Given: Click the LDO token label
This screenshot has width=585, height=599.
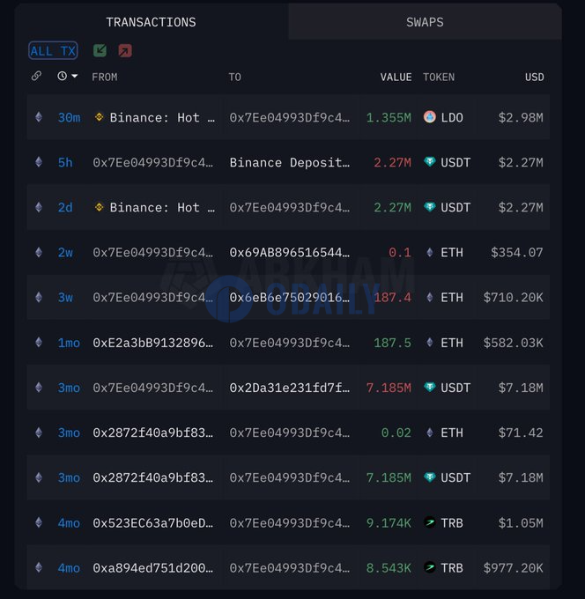Looking at the screenshot, I should (x=452, y=117).
